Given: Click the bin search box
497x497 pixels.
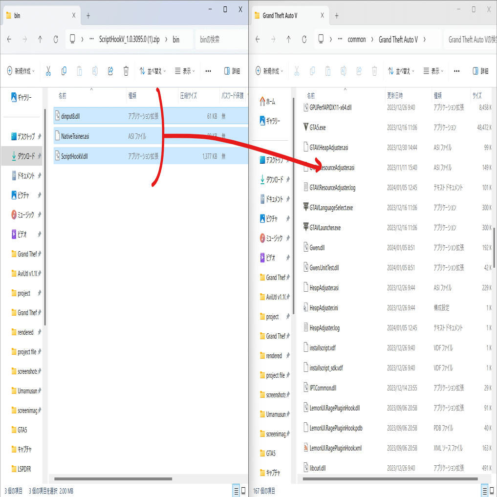Looking at the screenshot, I should [222, 39].
